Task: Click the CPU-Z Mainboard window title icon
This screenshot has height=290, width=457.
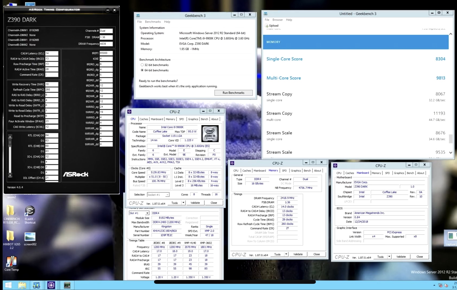Action: 335,165
